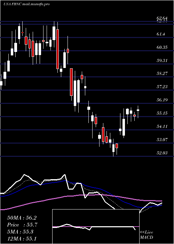The image size is (174, 244).
Task: Click the '12MA : 55.1' readout
Action: (22, 238)
